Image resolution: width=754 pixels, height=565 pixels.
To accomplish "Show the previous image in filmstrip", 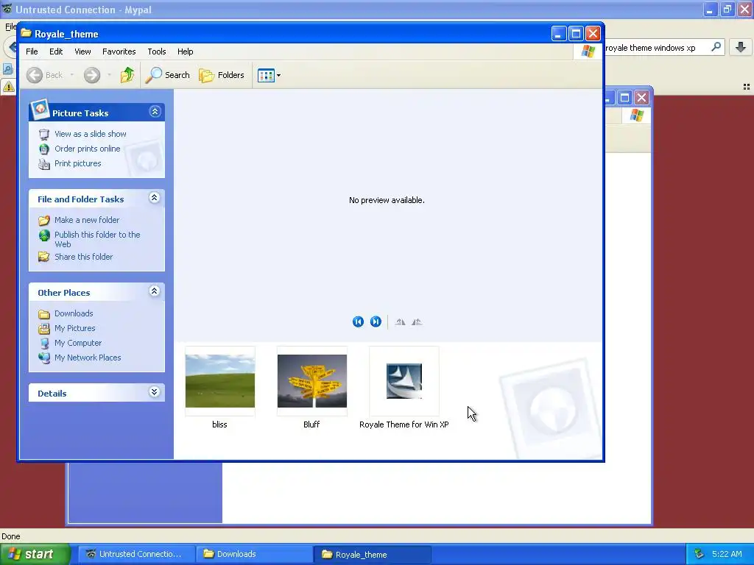I will tap(359, 322).
